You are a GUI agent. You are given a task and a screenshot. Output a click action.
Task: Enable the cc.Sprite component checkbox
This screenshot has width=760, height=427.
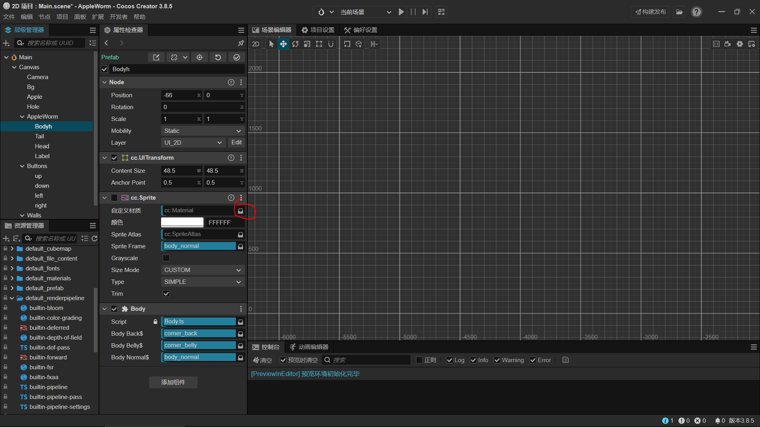114,198
